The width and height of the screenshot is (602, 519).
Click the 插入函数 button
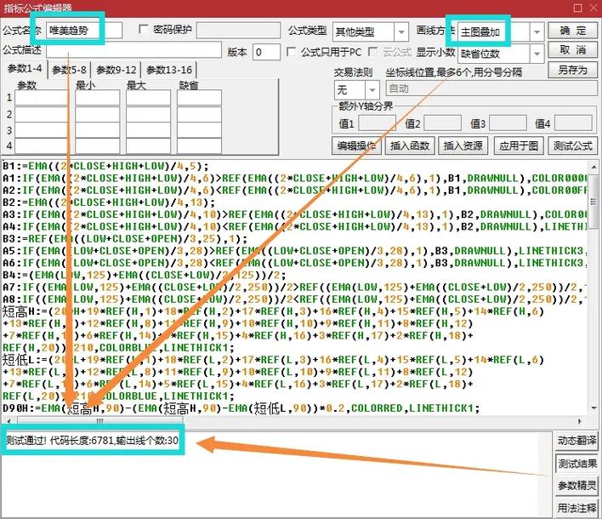pyautogui.click(x=409, y=145)
